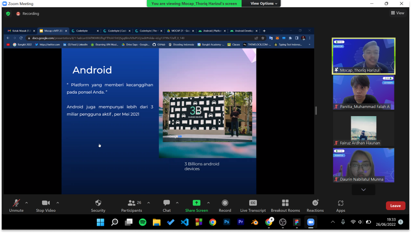Expand audio options arrow beside Unmute

pyautogui.click(x=27, y=203)
